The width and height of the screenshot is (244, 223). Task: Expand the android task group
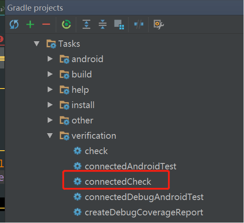click(50, 59)
